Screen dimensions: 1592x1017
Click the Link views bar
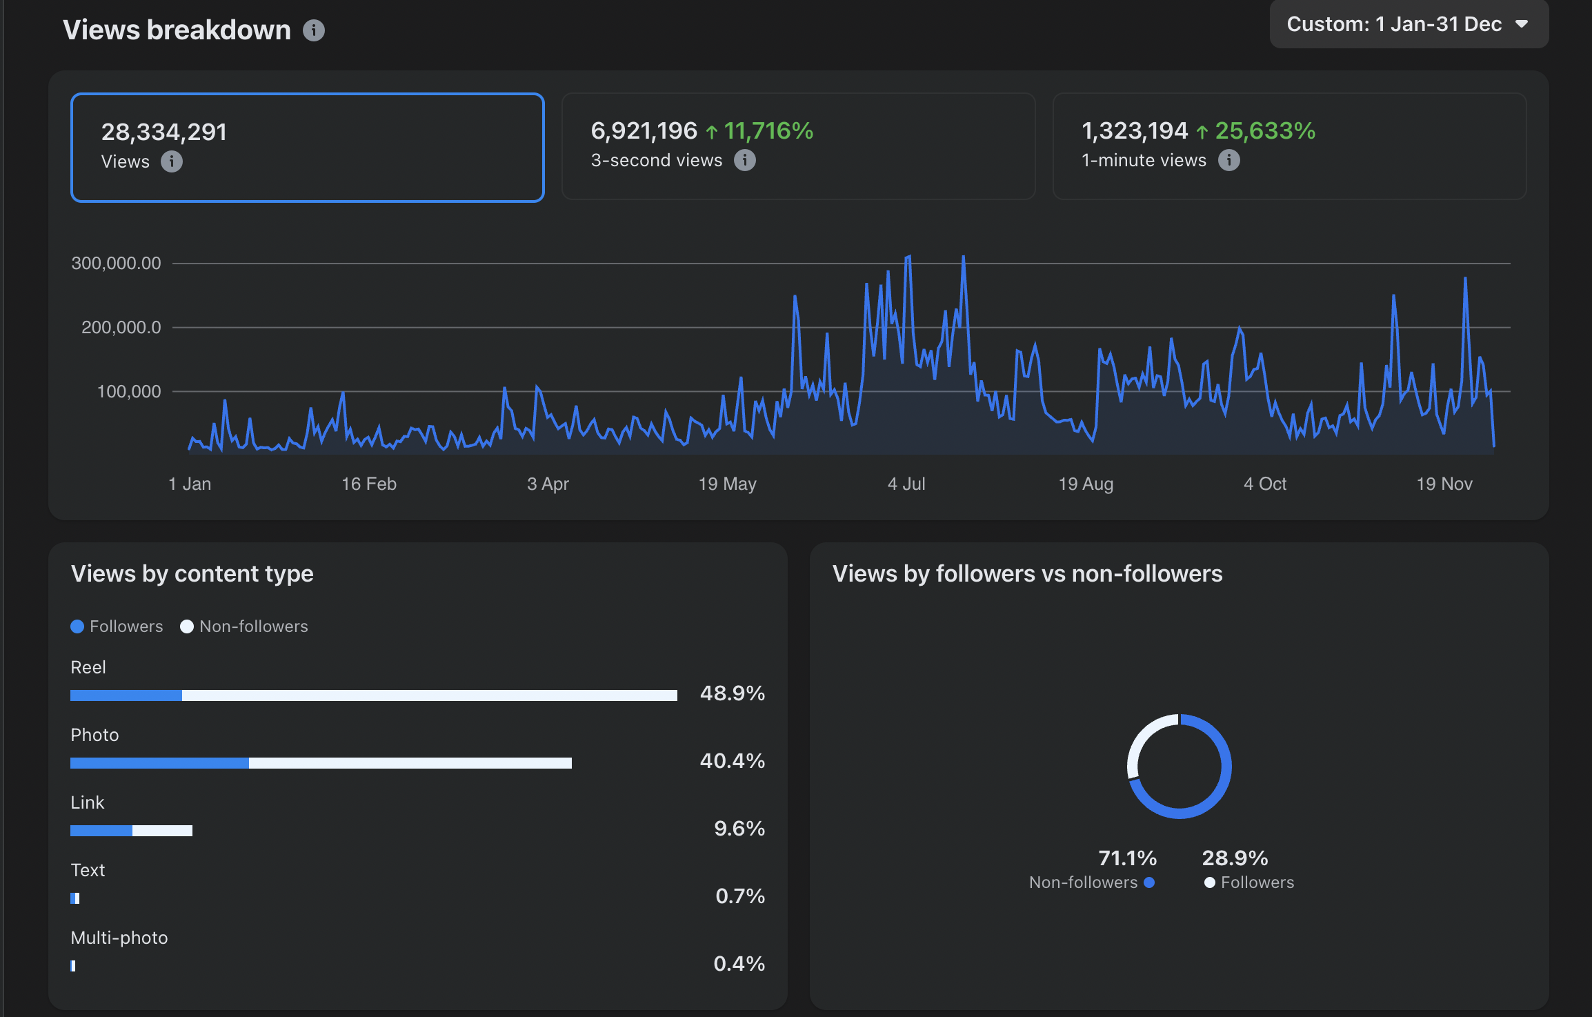131,831
